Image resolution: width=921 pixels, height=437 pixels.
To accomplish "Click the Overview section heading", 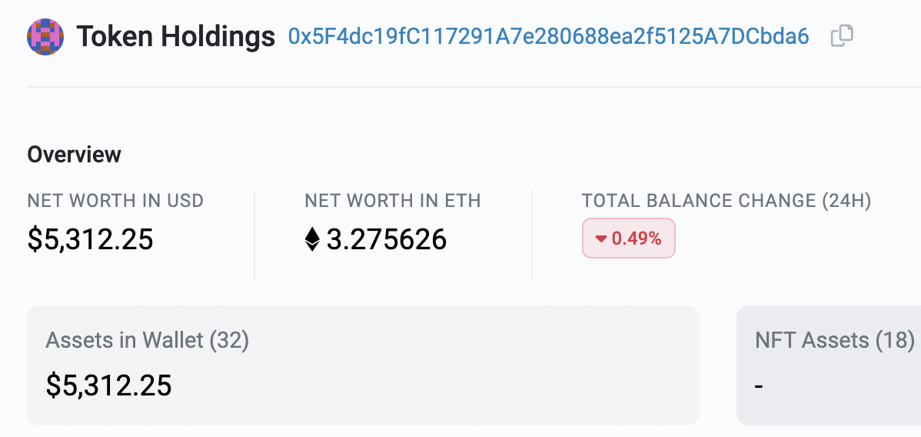I will click(74, 155).
